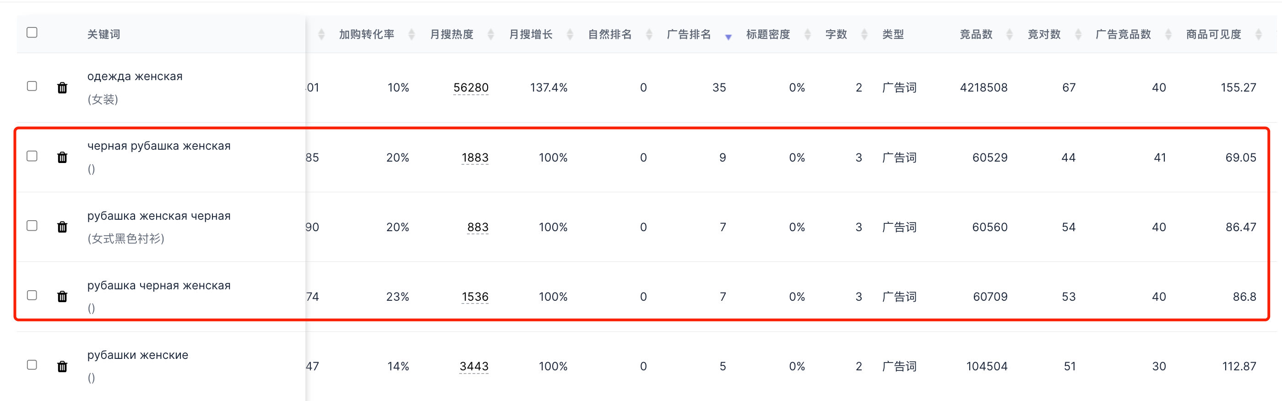
Task: Check the черная рубашка женская checkbox
Action: click(32, 156)
